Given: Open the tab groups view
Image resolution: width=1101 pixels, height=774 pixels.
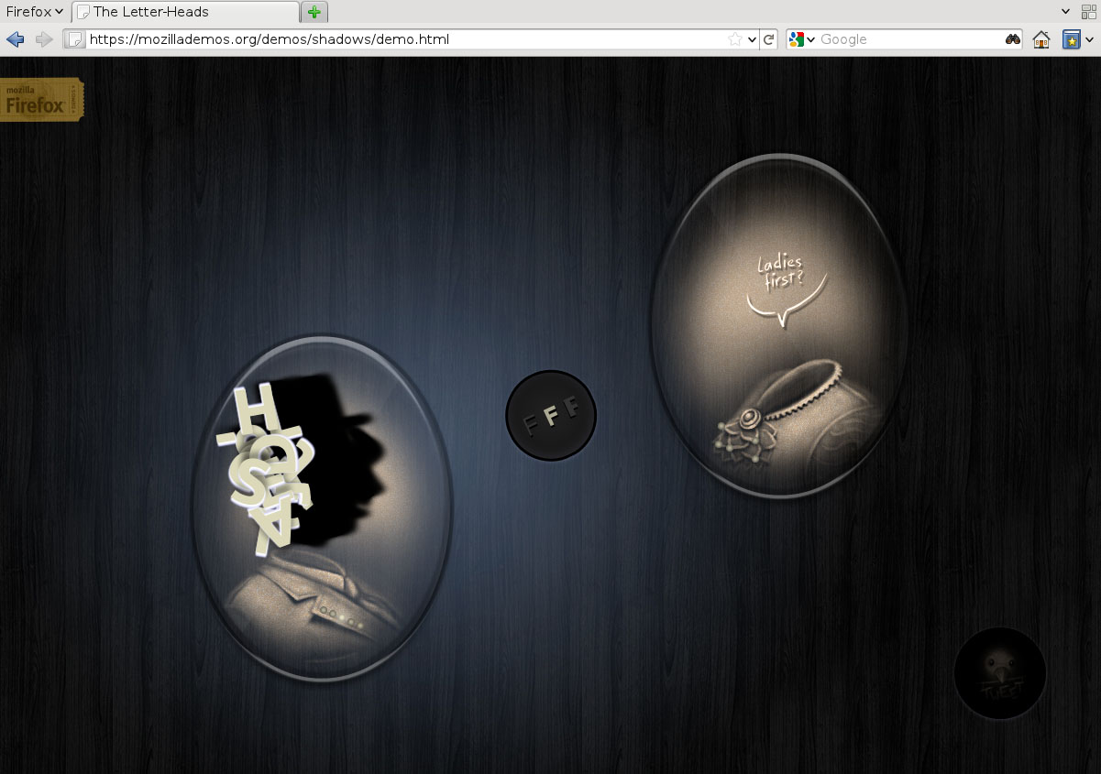Looking at the screenshot, I should (x=1089, y=12).
